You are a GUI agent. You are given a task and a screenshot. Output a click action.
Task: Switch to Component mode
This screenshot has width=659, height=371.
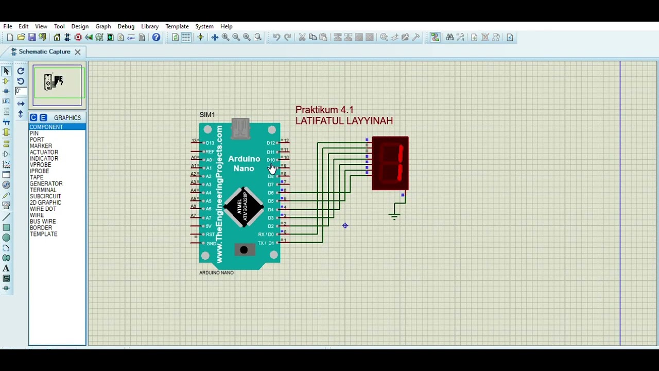[x=6, y=81]
